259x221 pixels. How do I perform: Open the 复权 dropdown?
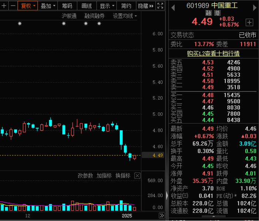click(x=28, y=6)
